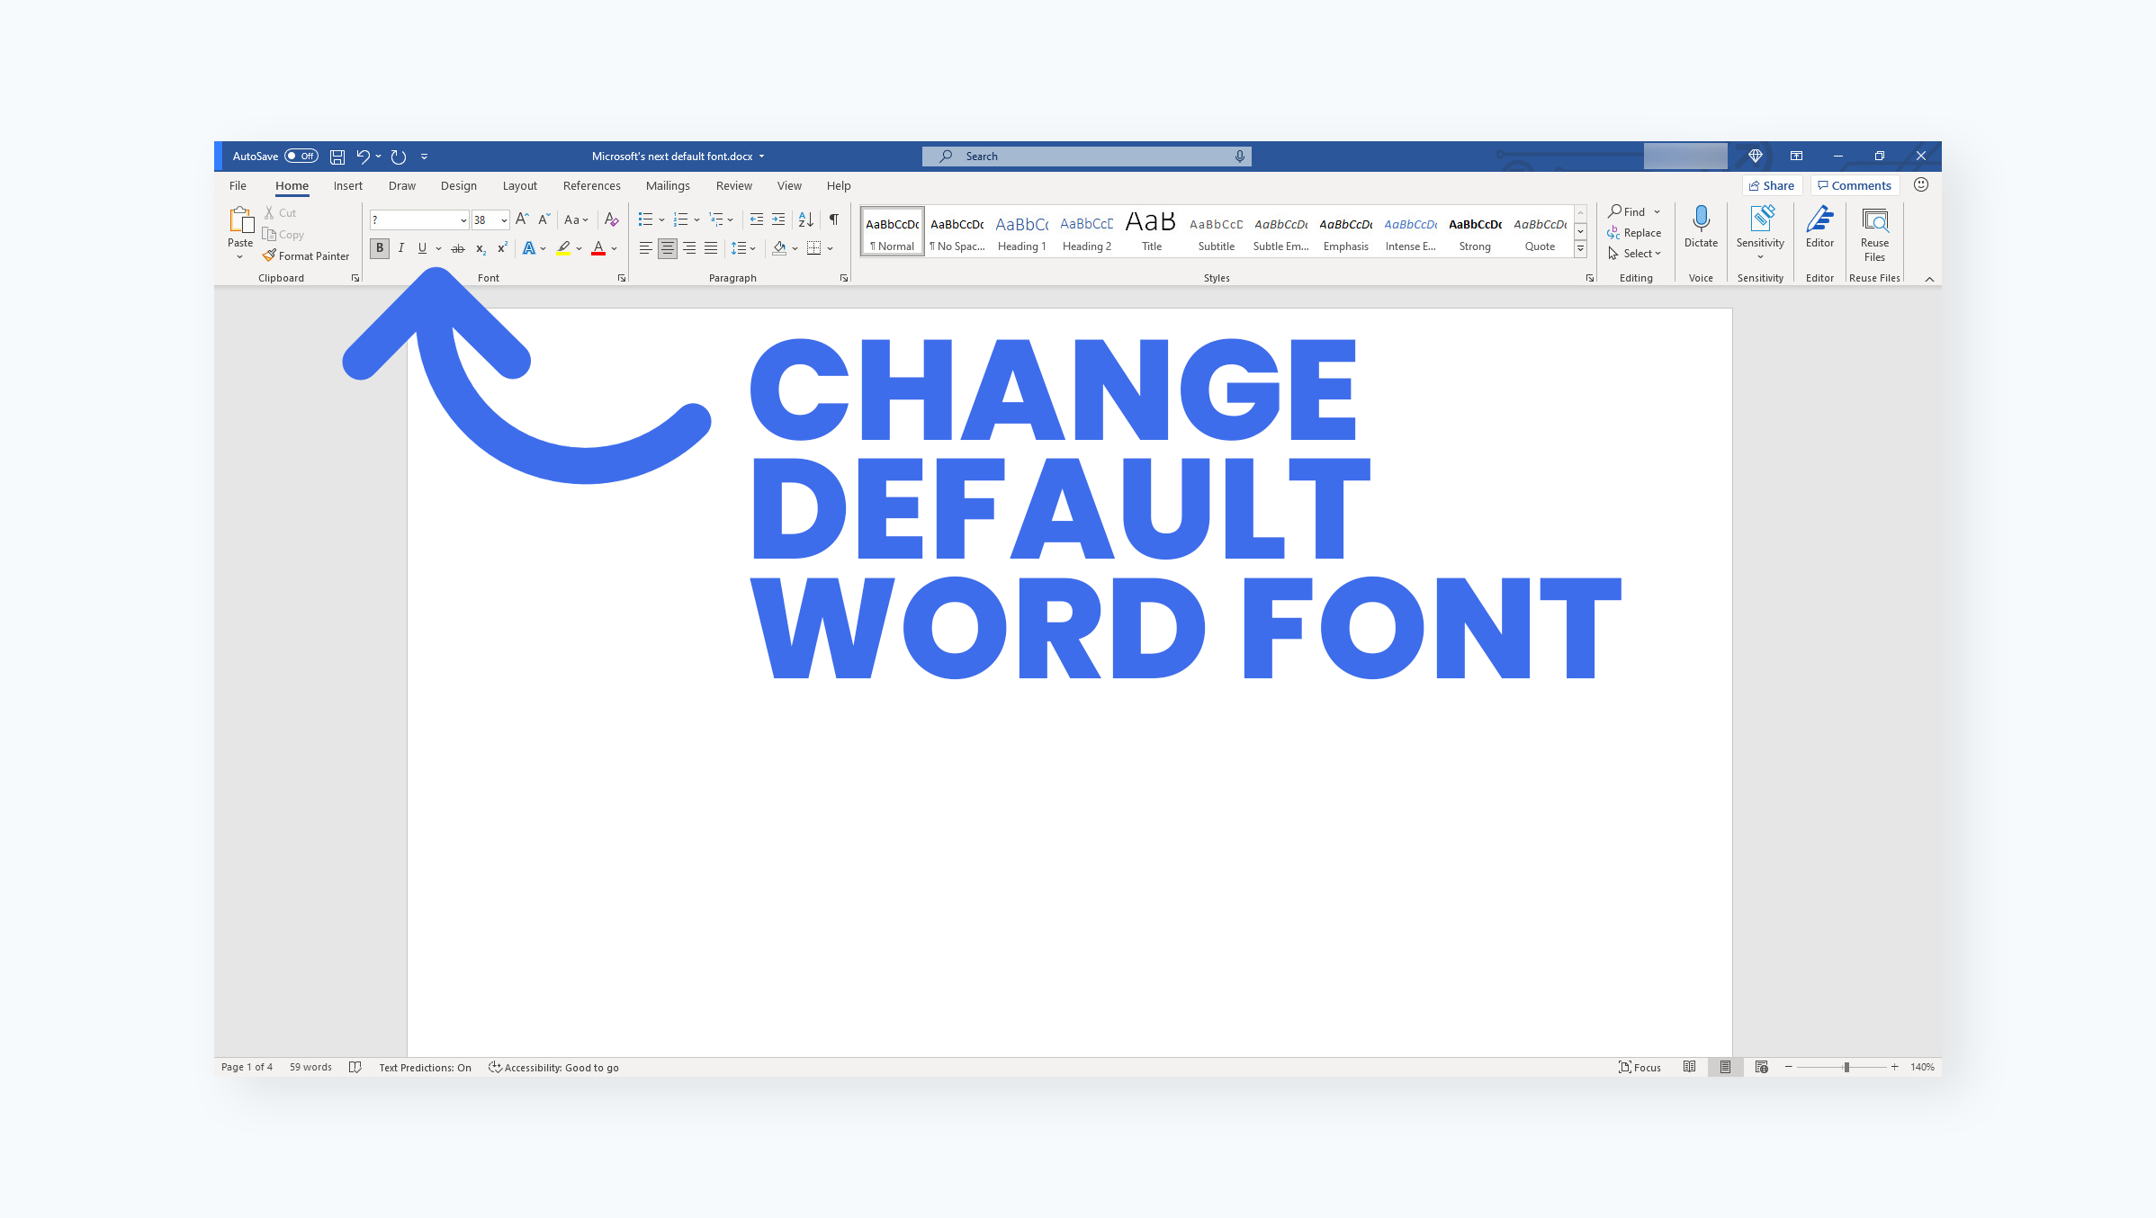2156x1218 pixels.
Task: Open the font size dropdown
Action: (504, 220)
